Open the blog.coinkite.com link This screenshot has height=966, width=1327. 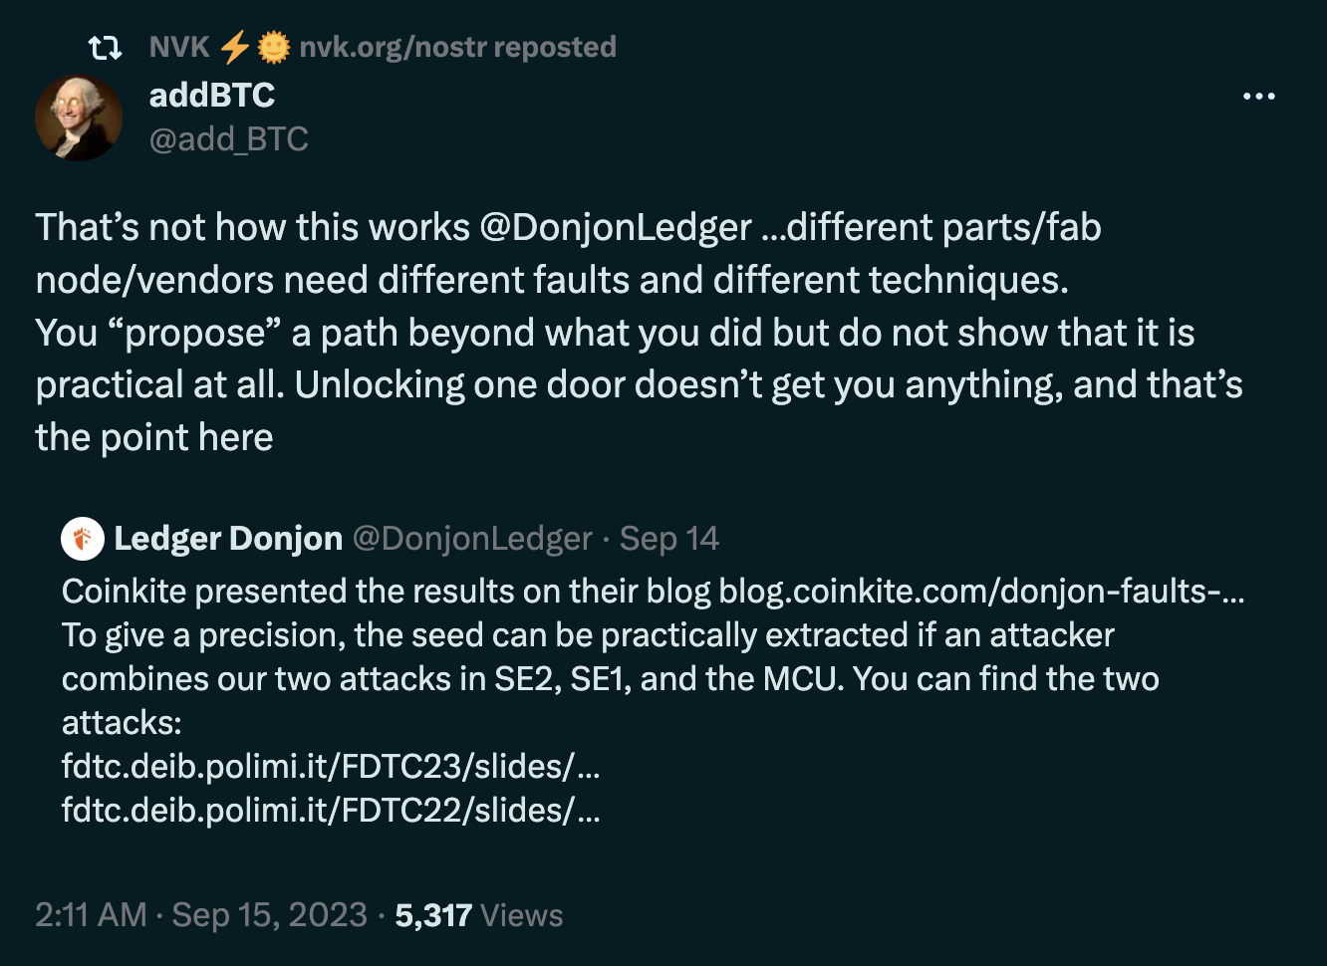click(x=981, y=592)
